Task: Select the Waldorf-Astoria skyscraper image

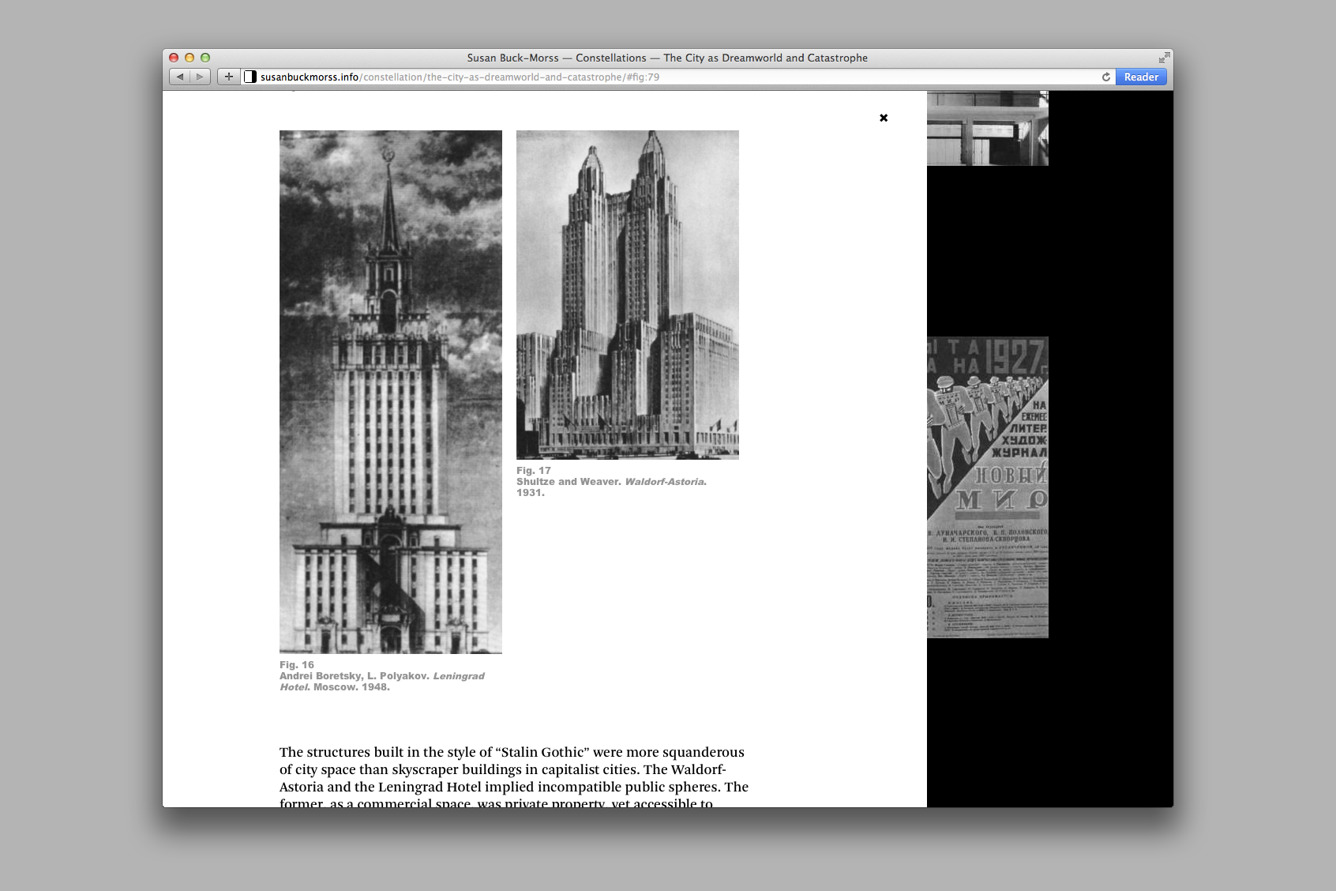Action: (627, 295)
